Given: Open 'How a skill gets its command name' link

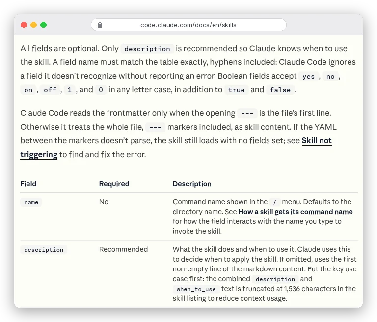Looking at the screenshot, I should coord(296,212).
